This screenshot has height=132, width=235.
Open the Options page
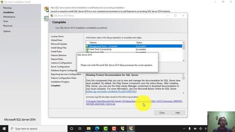coord(7,31)
